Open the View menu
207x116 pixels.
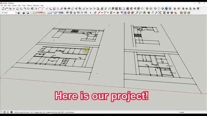(x=9, y=5)
